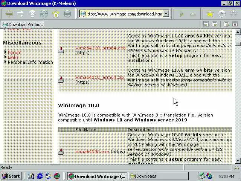Switch to next tab button

click(x=215, y=24)
